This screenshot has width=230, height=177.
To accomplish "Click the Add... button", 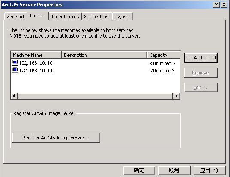I will coord(201,58).
